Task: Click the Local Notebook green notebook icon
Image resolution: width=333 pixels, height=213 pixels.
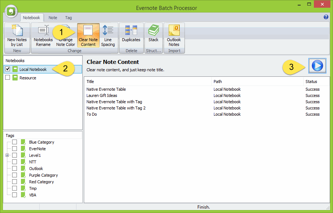Action: coord(15,69)
